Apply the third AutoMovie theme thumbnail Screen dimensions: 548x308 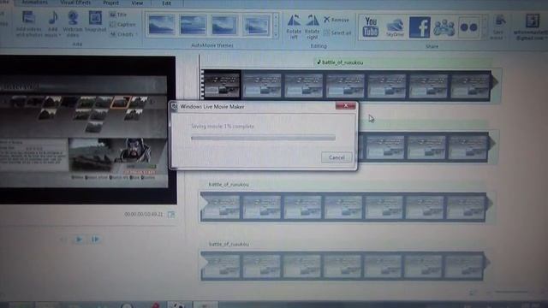coord(224,25)
